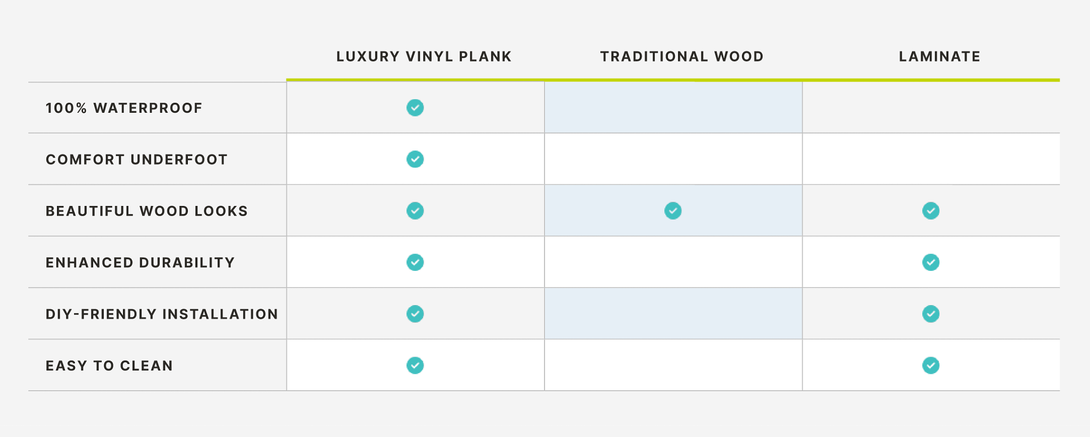This screenshot has width=1090, height=437.
Task: Select the Easy to Clean row label
Action: coord(110,366)
